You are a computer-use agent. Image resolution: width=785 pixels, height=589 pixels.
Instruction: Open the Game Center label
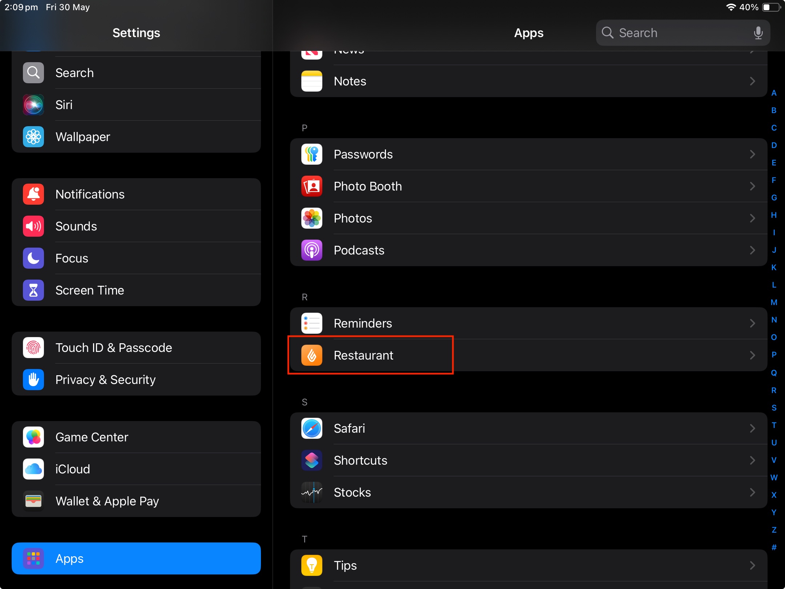coord(92,437)
